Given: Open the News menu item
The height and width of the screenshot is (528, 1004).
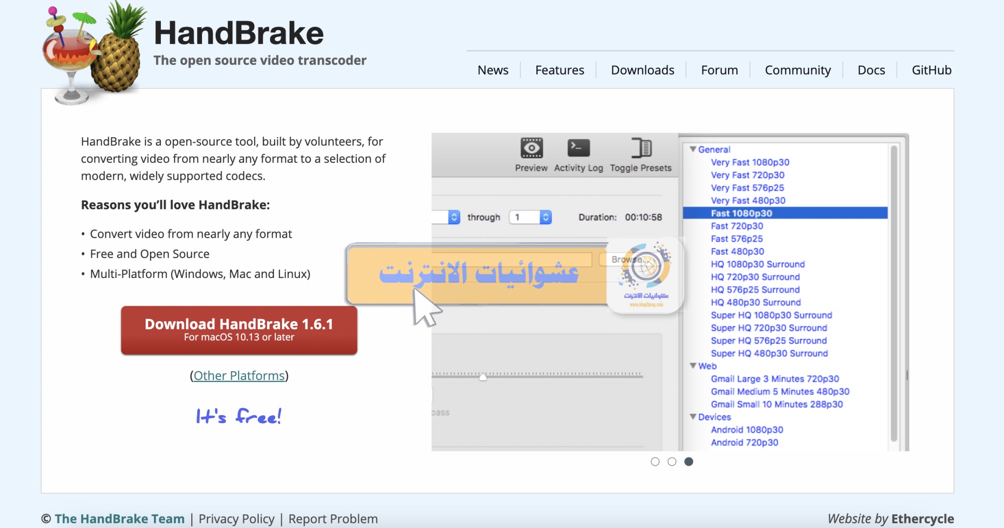Looking at the screenshot, I should pyautogui.click(x=493, y=70).
